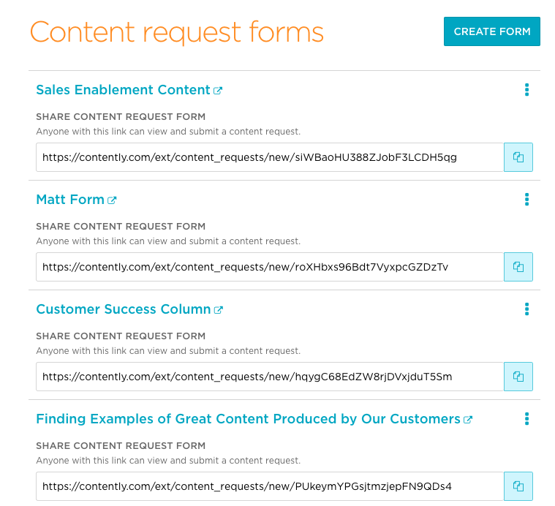Click the Create Form button
555x506 pixels.
[x=491, y=31]
